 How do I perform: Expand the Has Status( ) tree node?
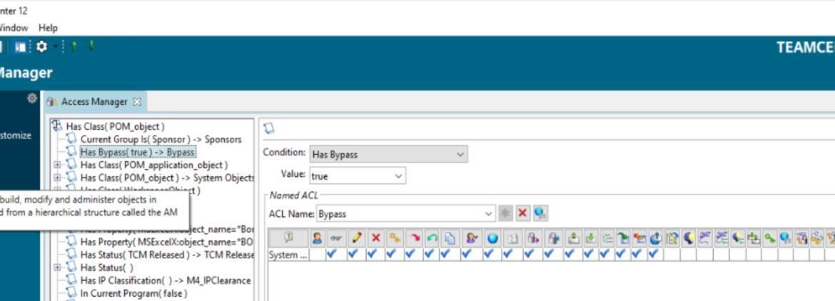(58, 267)
